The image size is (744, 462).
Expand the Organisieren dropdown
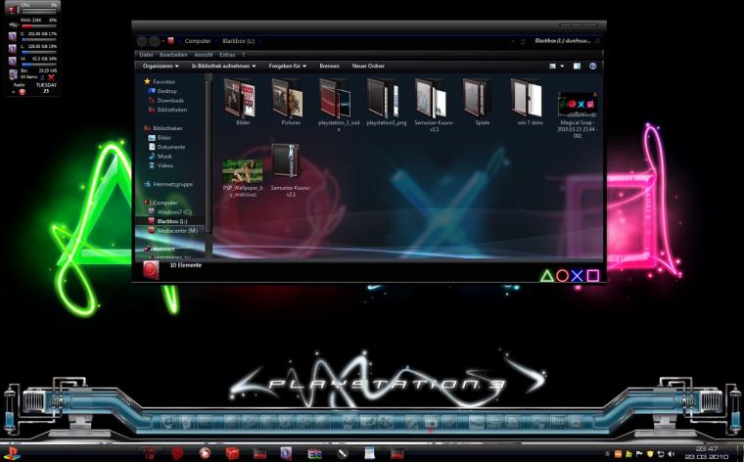pyautogui.click(x=161, y=66)
